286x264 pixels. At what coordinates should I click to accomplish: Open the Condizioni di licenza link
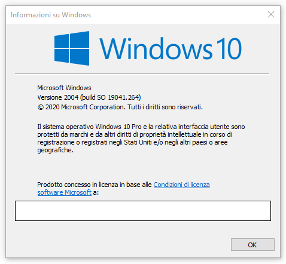pyautogui.click(x=181, y=185)
